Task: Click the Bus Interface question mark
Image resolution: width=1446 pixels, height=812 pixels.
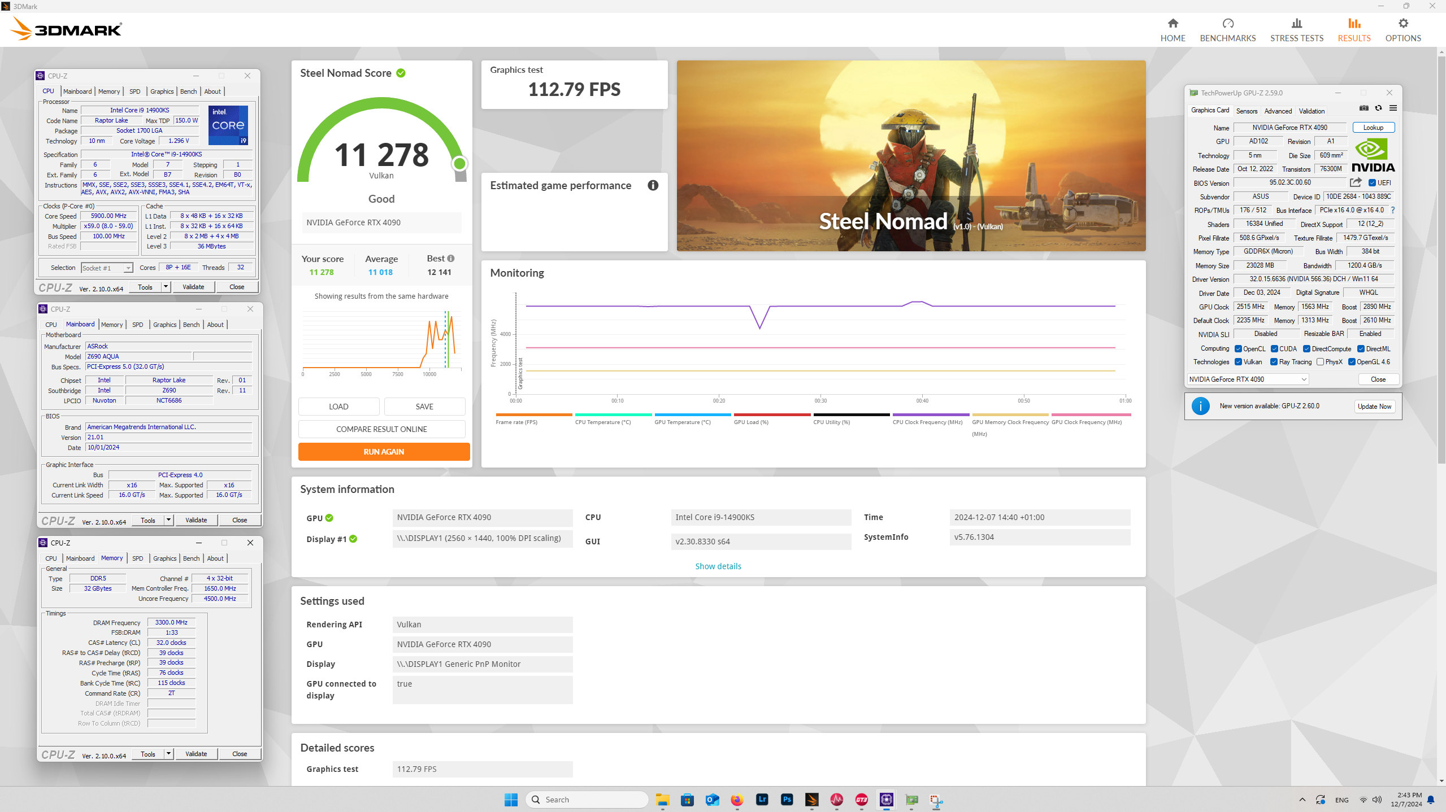Action: 1393,210
